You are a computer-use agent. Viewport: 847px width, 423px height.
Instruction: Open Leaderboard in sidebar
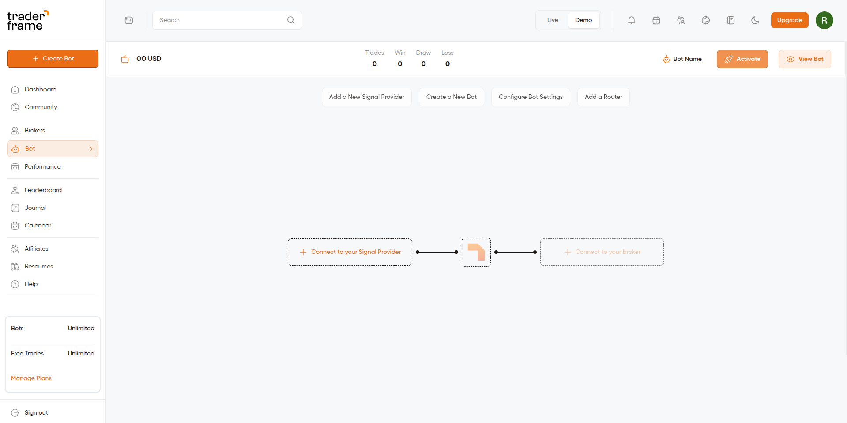tap(53, 190)
